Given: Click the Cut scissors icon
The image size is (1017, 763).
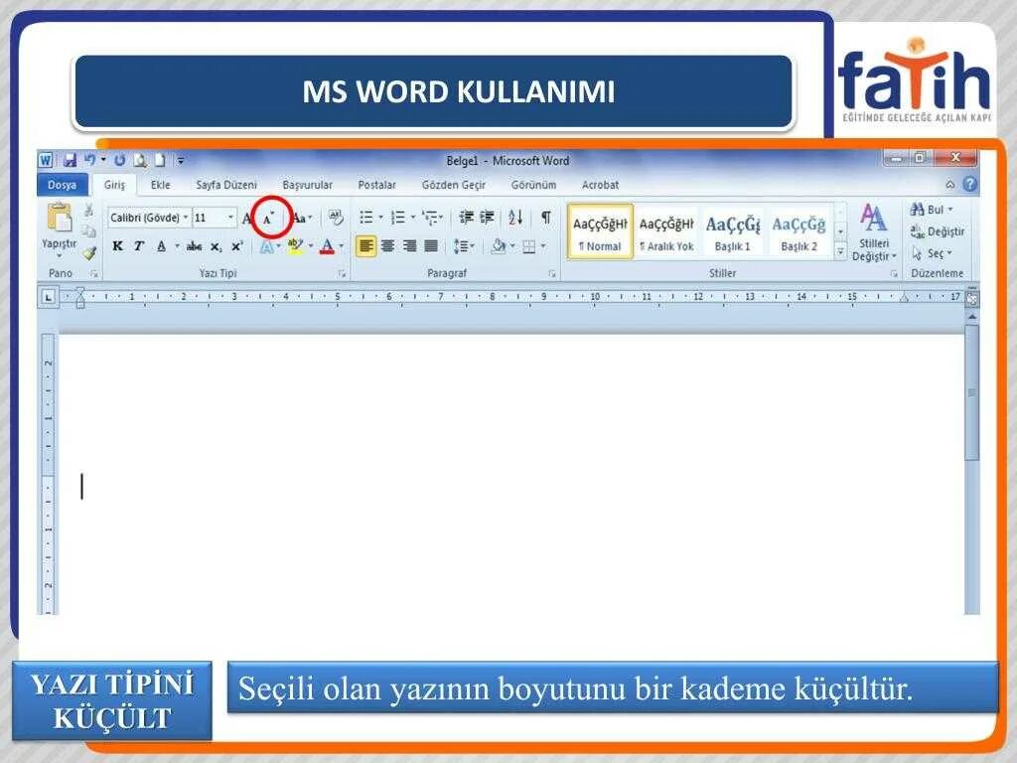Looking at the screenshot, I should [x=88, y=210].
